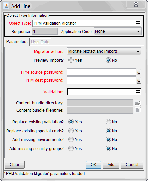Focus the PPM source password field

102,72
